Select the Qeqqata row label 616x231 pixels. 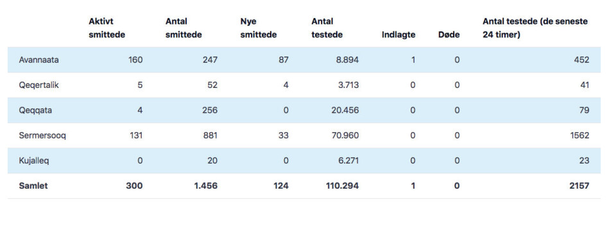coord(35,110)
